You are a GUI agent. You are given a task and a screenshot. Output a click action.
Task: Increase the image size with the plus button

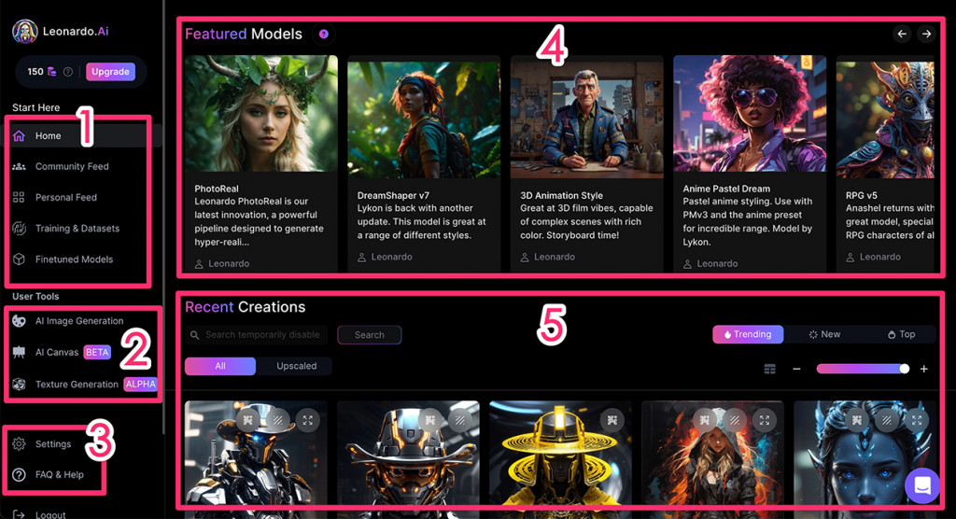(923, 369)
